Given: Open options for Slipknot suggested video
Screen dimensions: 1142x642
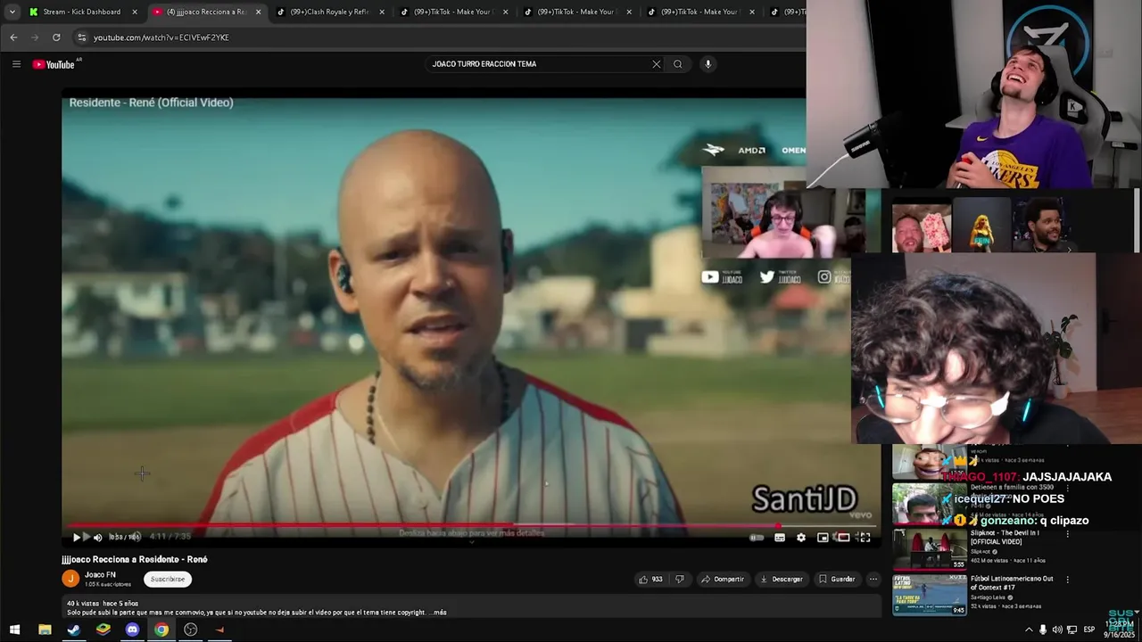Looking at the screenshot, I should tap(1067, 534).
